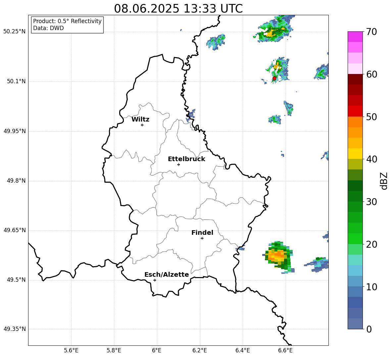Viewport: 392px width, 357px height.
Task: Click the 49.95°N latitude label
Action: click(15, 131)
